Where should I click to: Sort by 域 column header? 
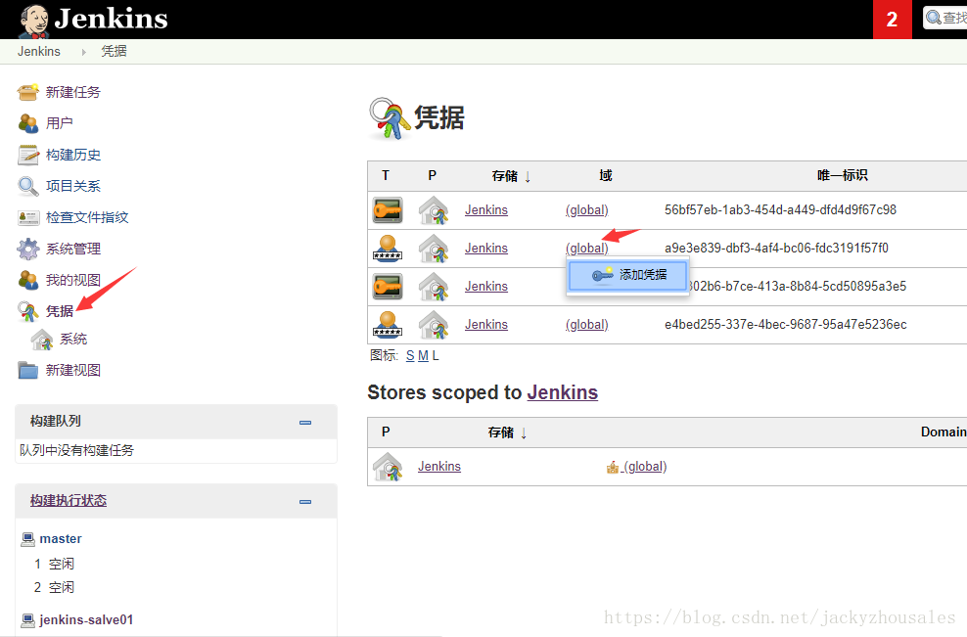click(x=606, y=176)
